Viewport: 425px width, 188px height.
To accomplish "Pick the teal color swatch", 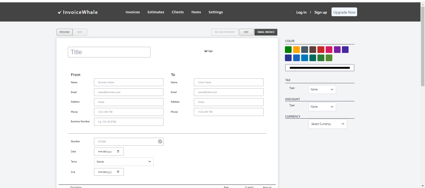I will click(x=313, y=58).
